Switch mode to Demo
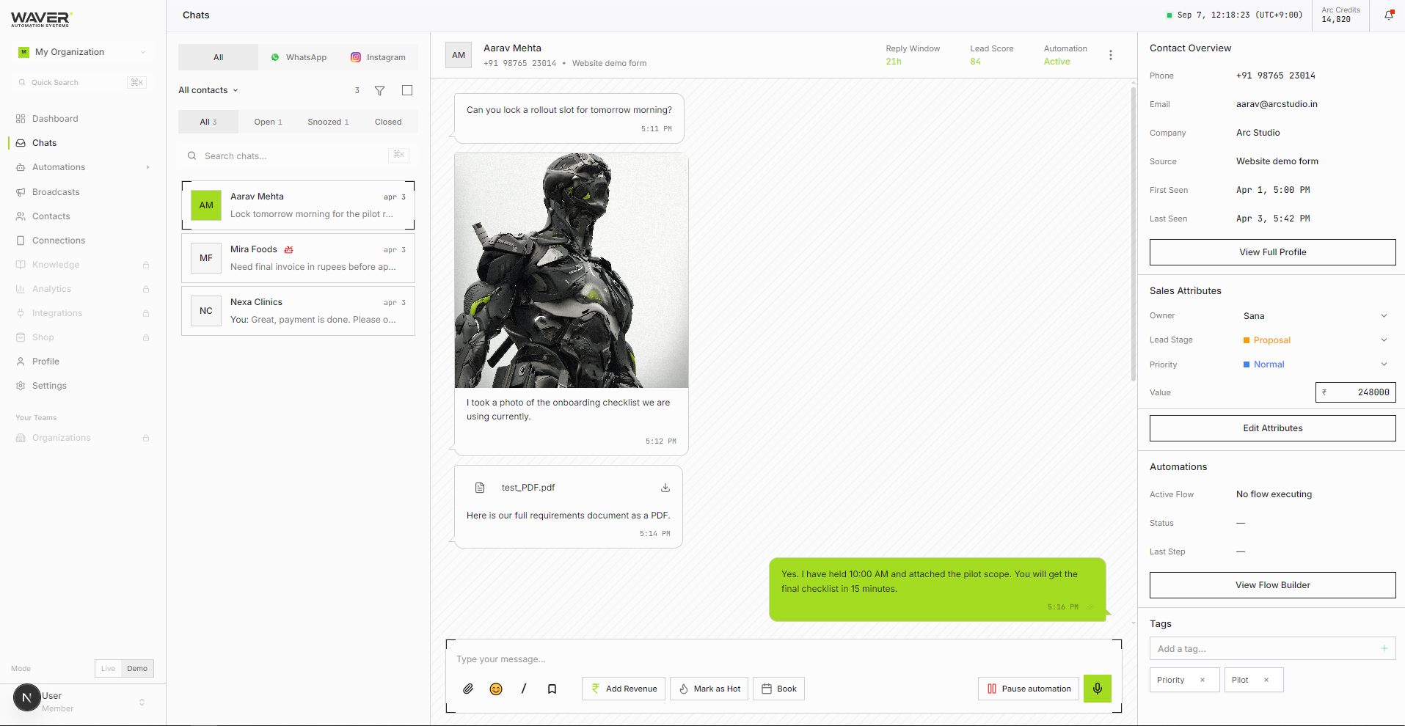This screenshot has width=1405, height=726. [137, 668]
